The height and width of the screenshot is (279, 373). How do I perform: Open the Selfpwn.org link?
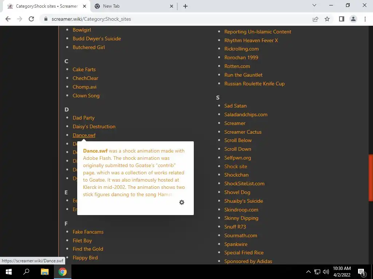tap(237, 158)
